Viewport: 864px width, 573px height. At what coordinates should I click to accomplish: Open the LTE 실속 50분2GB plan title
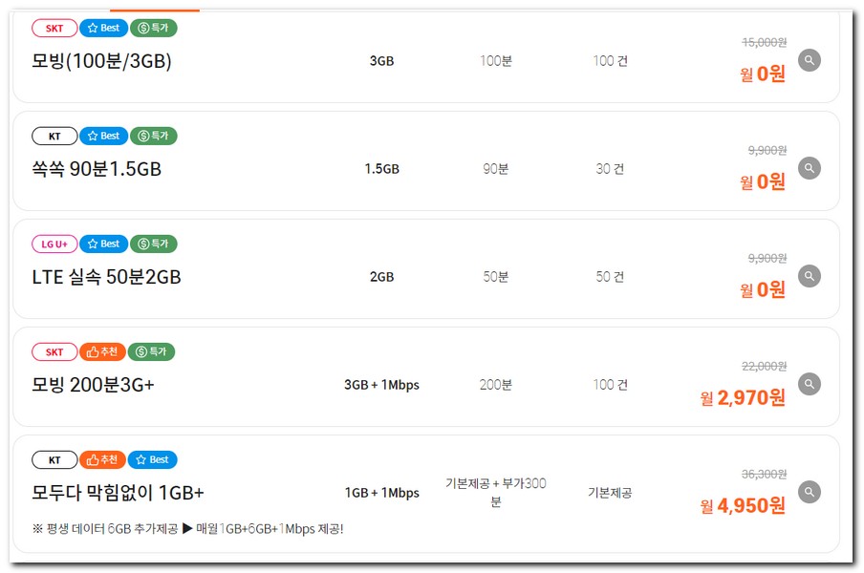[x=106, y=277]
